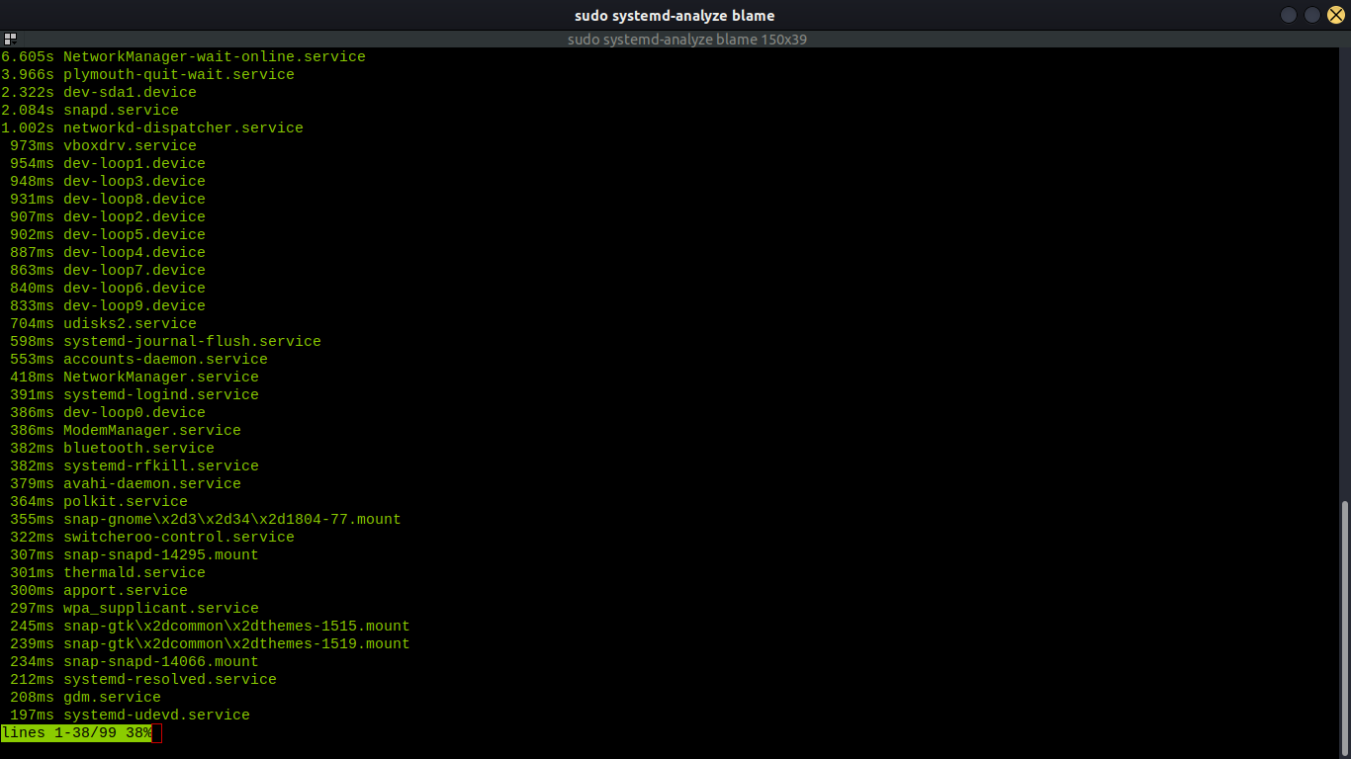Click the 'dev-loop8.device' line
Viewport: 1351px width, 759px height.
[135, 200]
